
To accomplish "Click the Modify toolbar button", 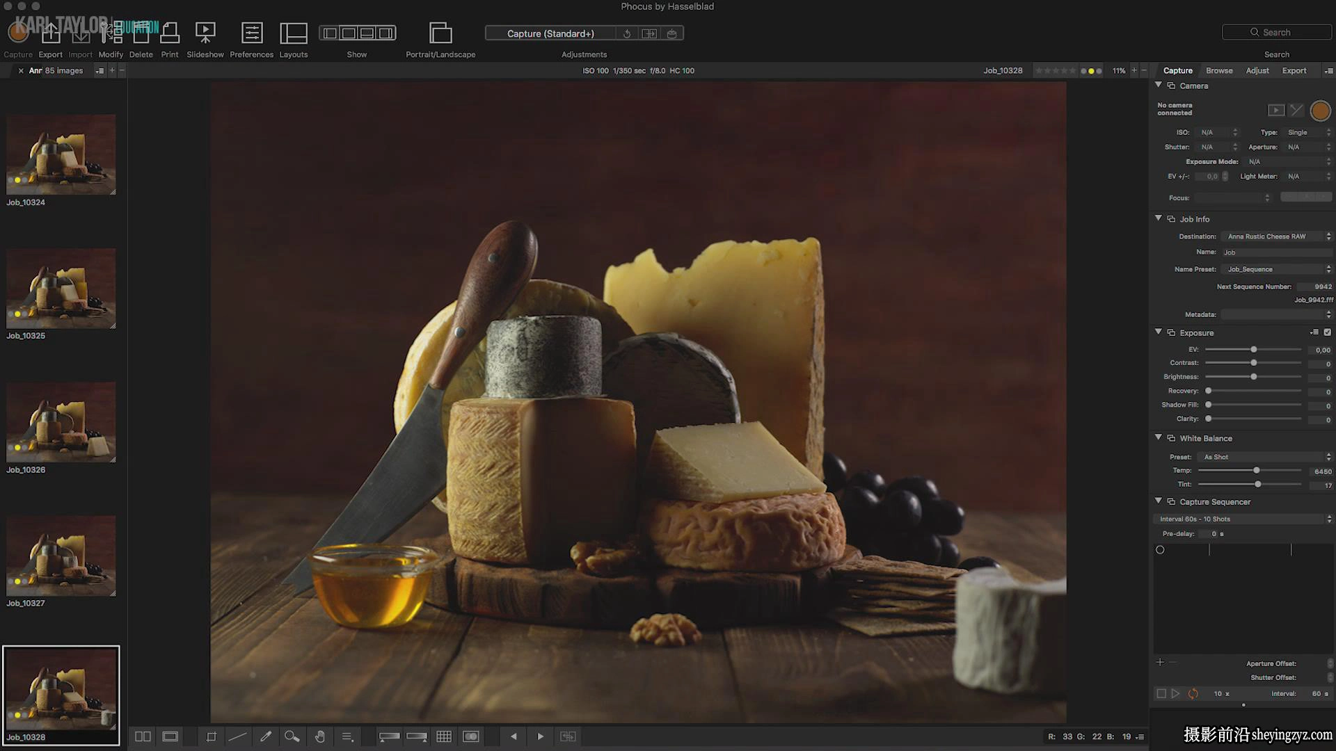I will (111, 38).
